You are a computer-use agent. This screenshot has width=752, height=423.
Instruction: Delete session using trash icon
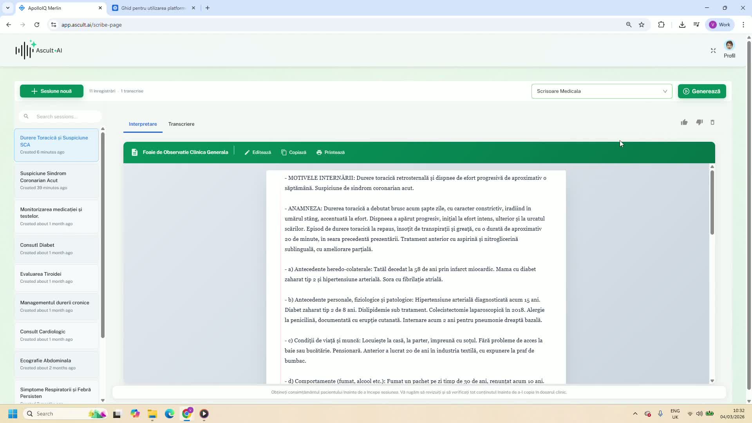point(712,123)
